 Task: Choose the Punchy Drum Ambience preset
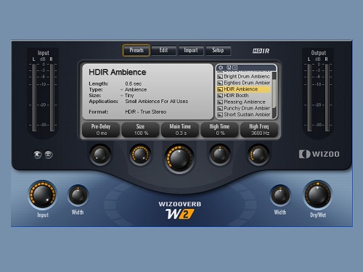244,108
